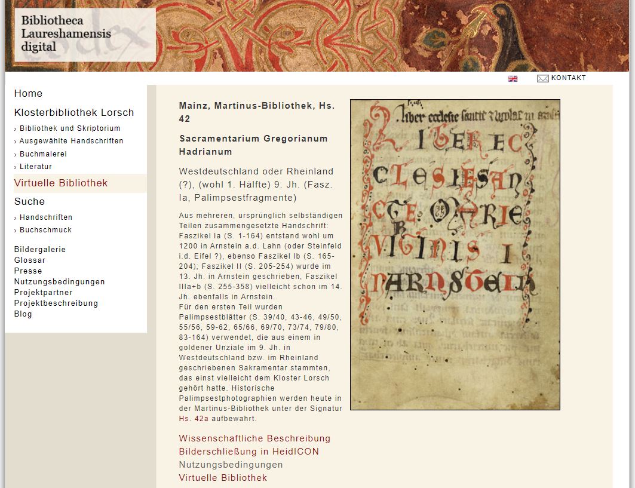Open Bibliothek und Skriptorium submenu
Screen dimensions: 635x488
70,128
